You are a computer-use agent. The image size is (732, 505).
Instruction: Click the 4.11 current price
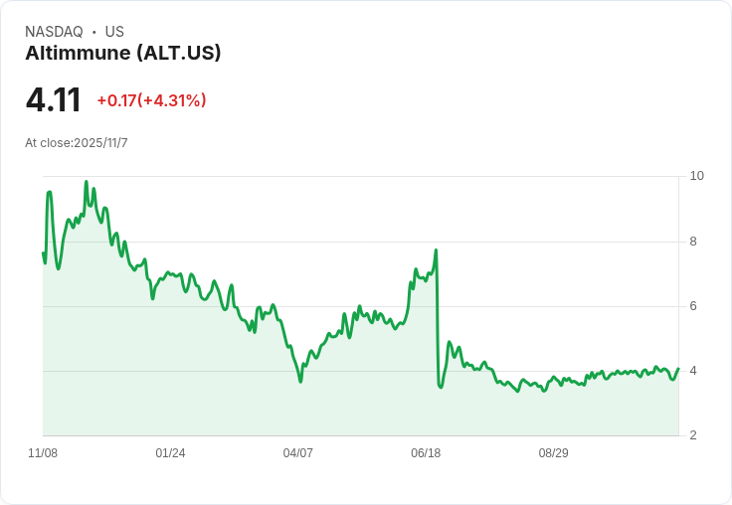(x=54, y=100)
